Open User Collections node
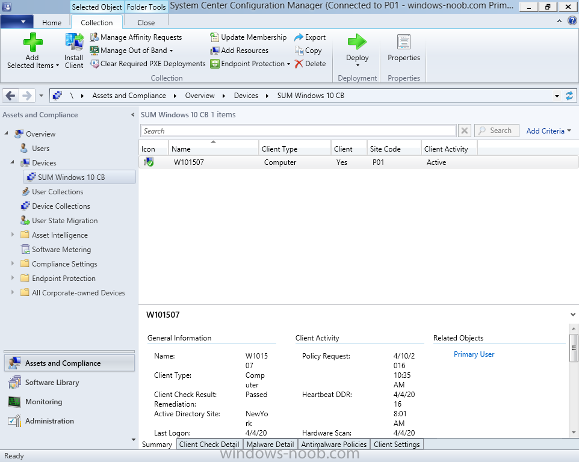 pos(58,192)
